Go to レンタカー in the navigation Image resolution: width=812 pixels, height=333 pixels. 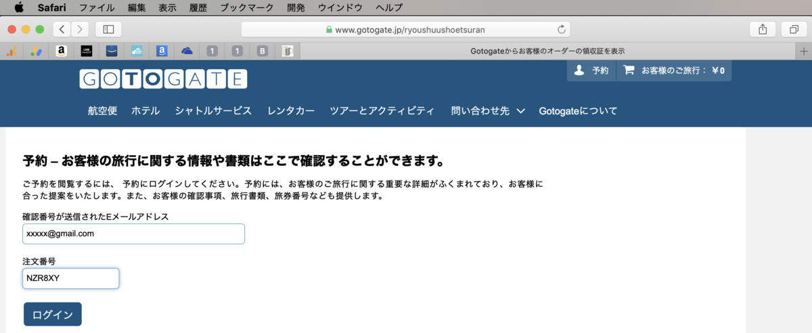tap(291, 110)
